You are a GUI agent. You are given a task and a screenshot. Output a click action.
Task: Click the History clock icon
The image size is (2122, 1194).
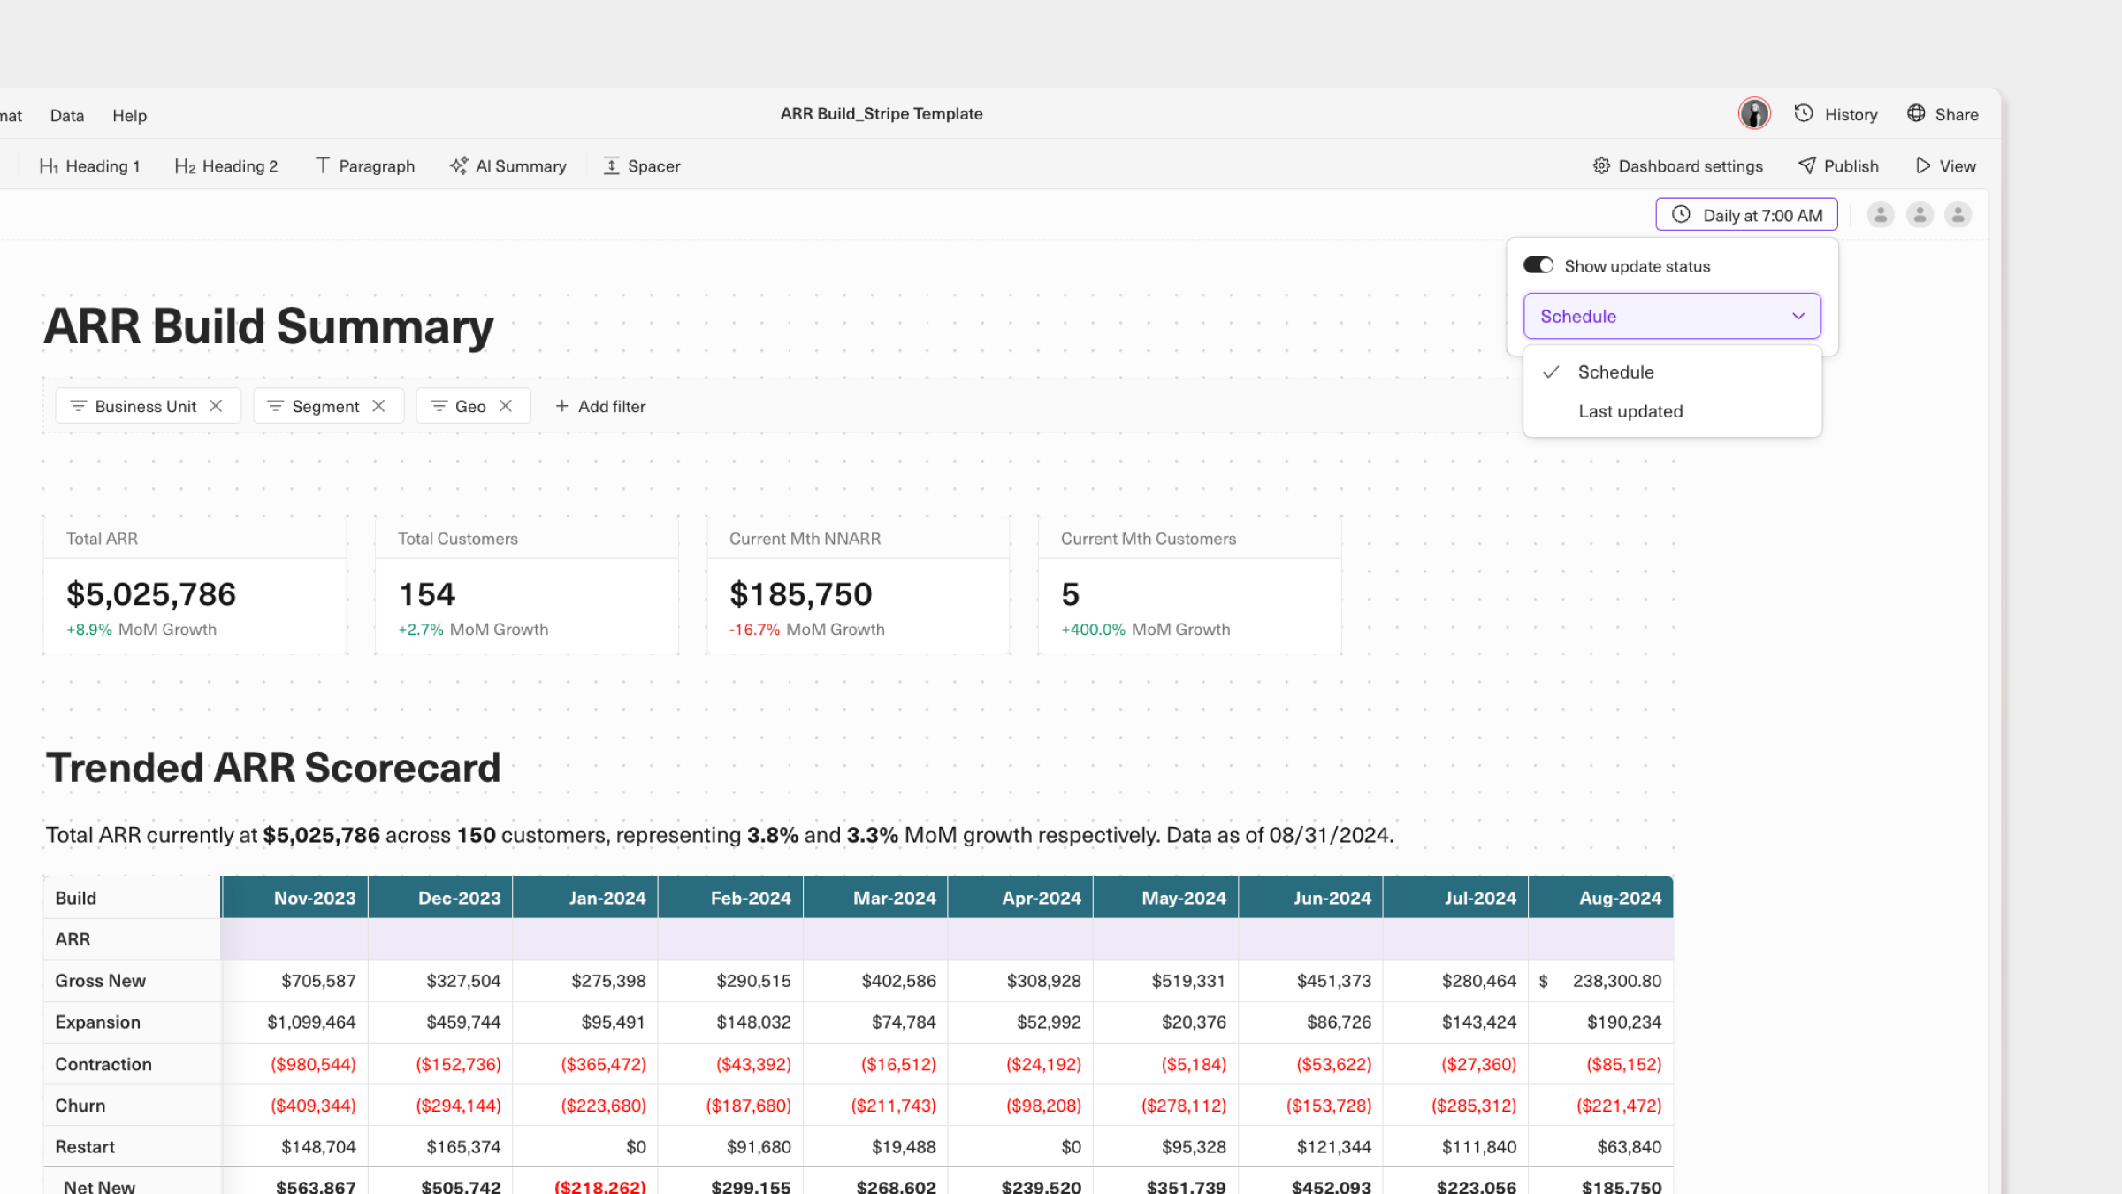[x=1804, y=114]
